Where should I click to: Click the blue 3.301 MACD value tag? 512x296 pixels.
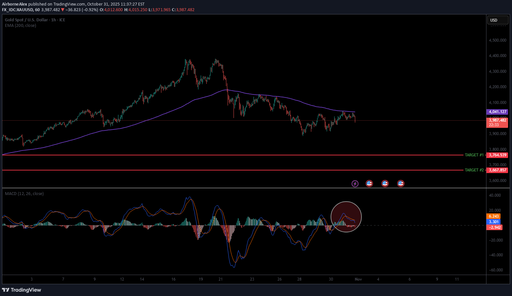pos(494,222)
